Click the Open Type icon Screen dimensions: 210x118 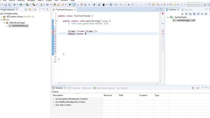[x=54, y=5]
